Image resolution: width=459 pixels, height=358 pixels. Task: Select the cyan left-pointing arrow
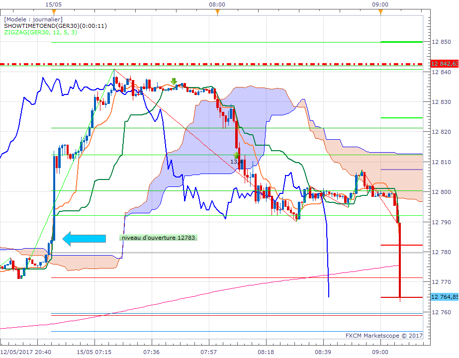tap(84, 239)
